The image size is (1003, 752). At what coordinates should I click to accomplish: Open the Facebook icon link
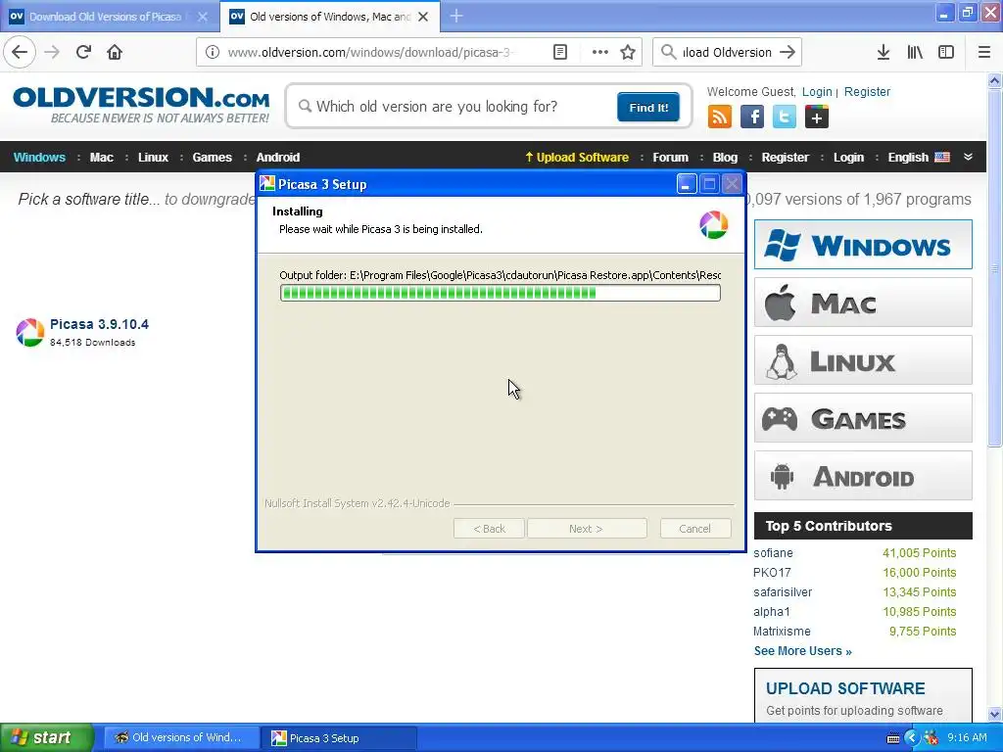[x=751, y=117]
